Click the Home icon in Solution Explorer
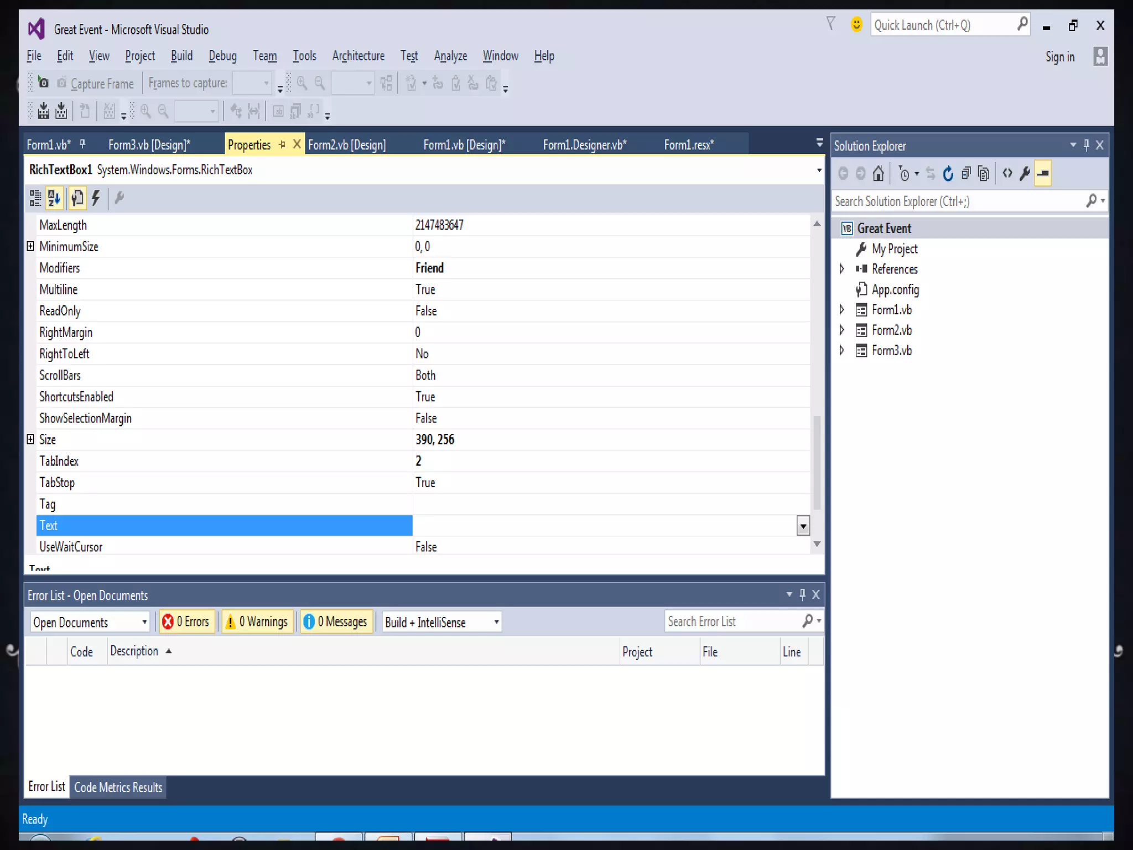Viewport: 1133px width, 850px height. pyautogui.click(x=878, y=174)
